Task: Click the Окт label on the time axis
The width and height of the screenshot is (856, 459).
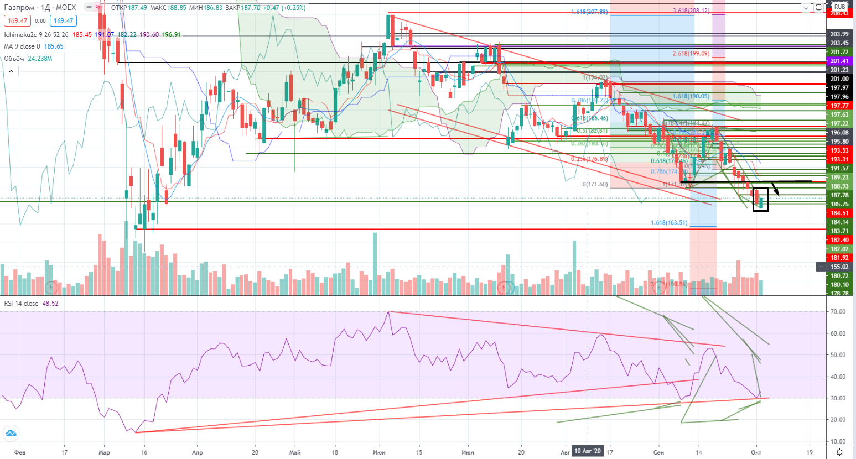Action: point(756,452)
